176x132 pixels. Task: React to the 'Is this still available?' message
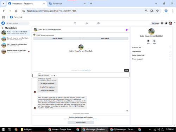(52, 76)
